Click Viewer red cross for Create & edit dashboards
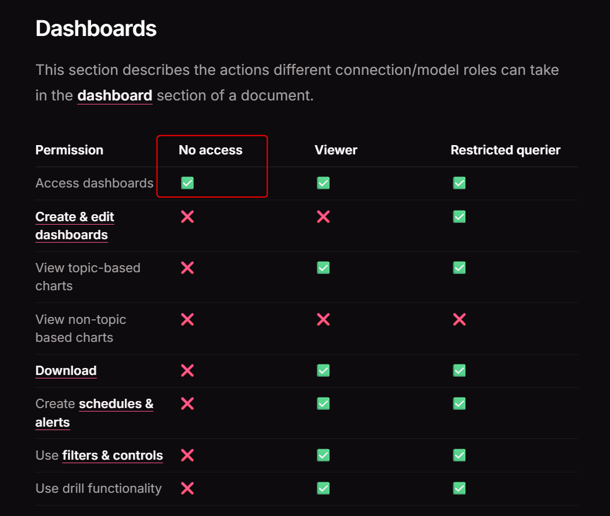The height and width of the screenshot is (516, 610). [323, 216]
